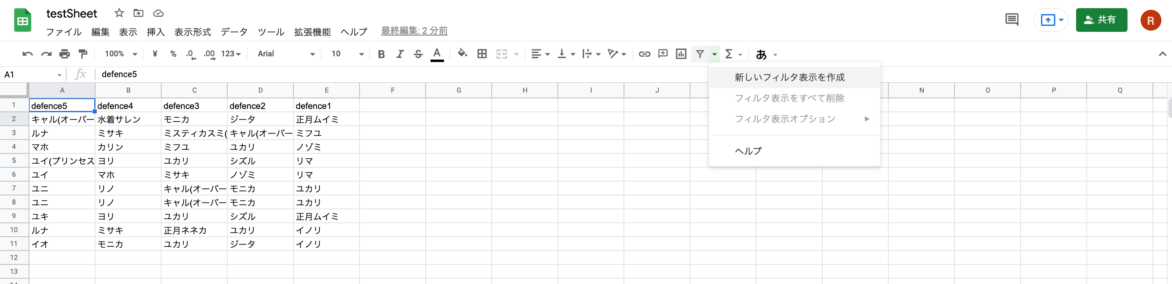Viewport: 1172px width, 284px height.
Task: Open the 100% zoom dropdown
Action: click(x=120, y=54)
